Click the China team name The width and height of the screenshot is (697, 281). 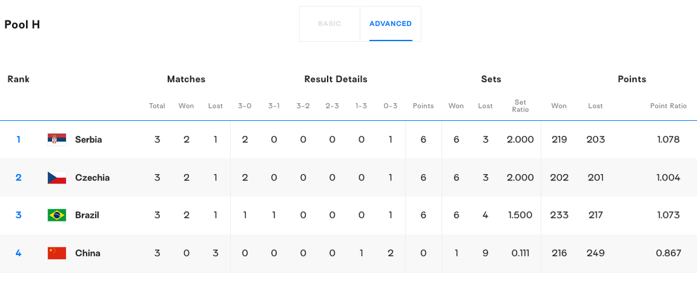tap(87, 253)
